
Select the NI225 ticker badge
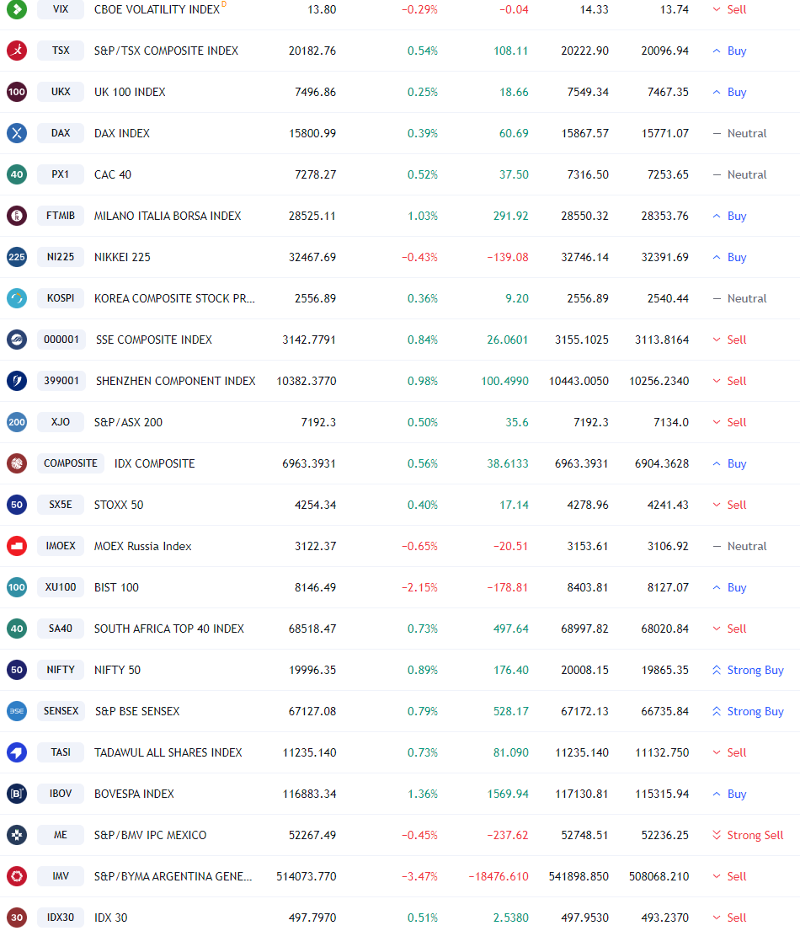click(61, 257)
